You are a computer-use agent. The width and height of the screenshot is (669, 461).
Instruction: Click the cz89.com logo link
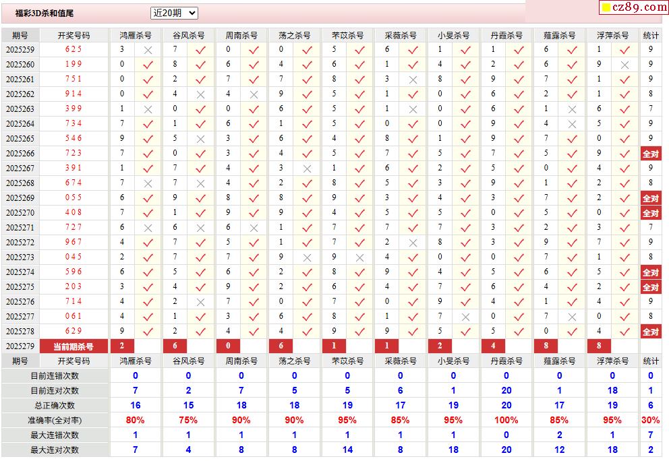(x=634, y=7)
